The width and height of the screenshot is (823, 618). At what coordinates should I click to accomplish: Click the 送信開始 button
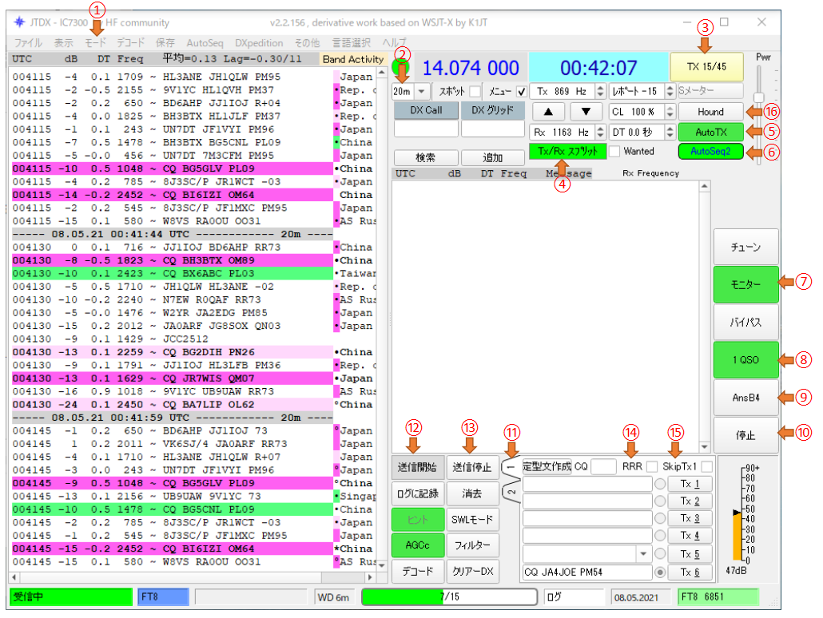point(417,467)
